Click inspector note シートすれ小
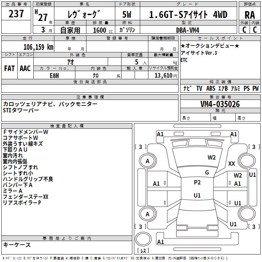The height and width of the screenshot is (262, 262). click(18, 173)
